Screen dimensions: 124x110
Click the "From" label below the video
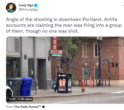coord(10,107)
